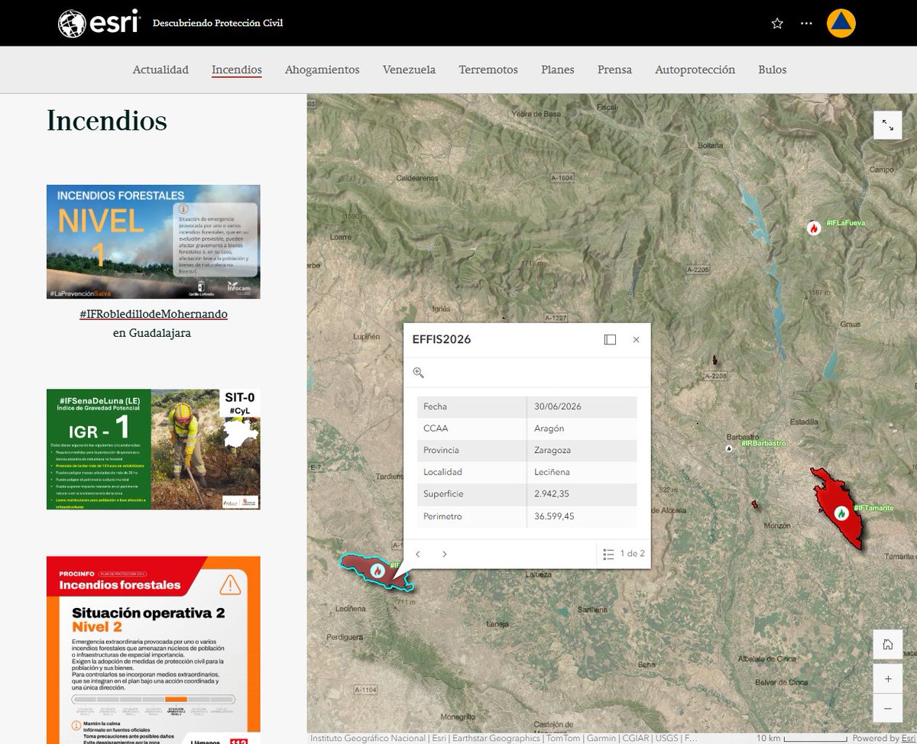Select the #IRBarbastro marker
The width and height of the screenshot is (917, 744).
pos(728,448)
